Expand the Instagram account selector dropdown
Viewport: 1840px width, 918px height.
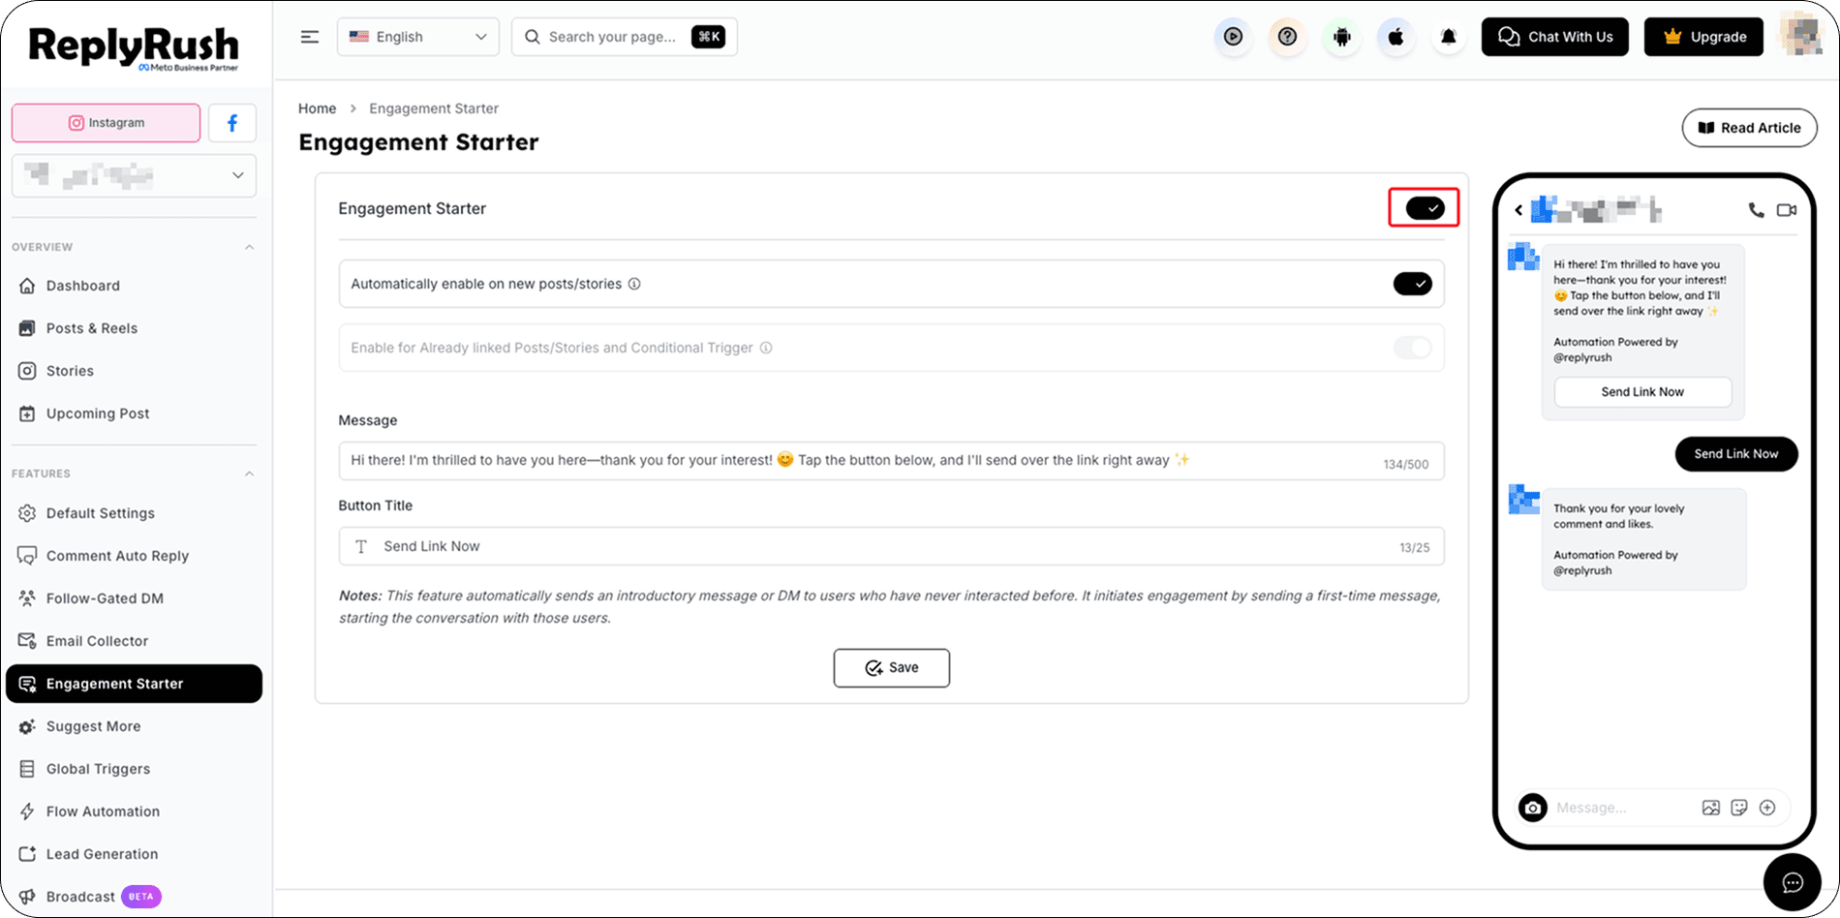click(134, 175)
